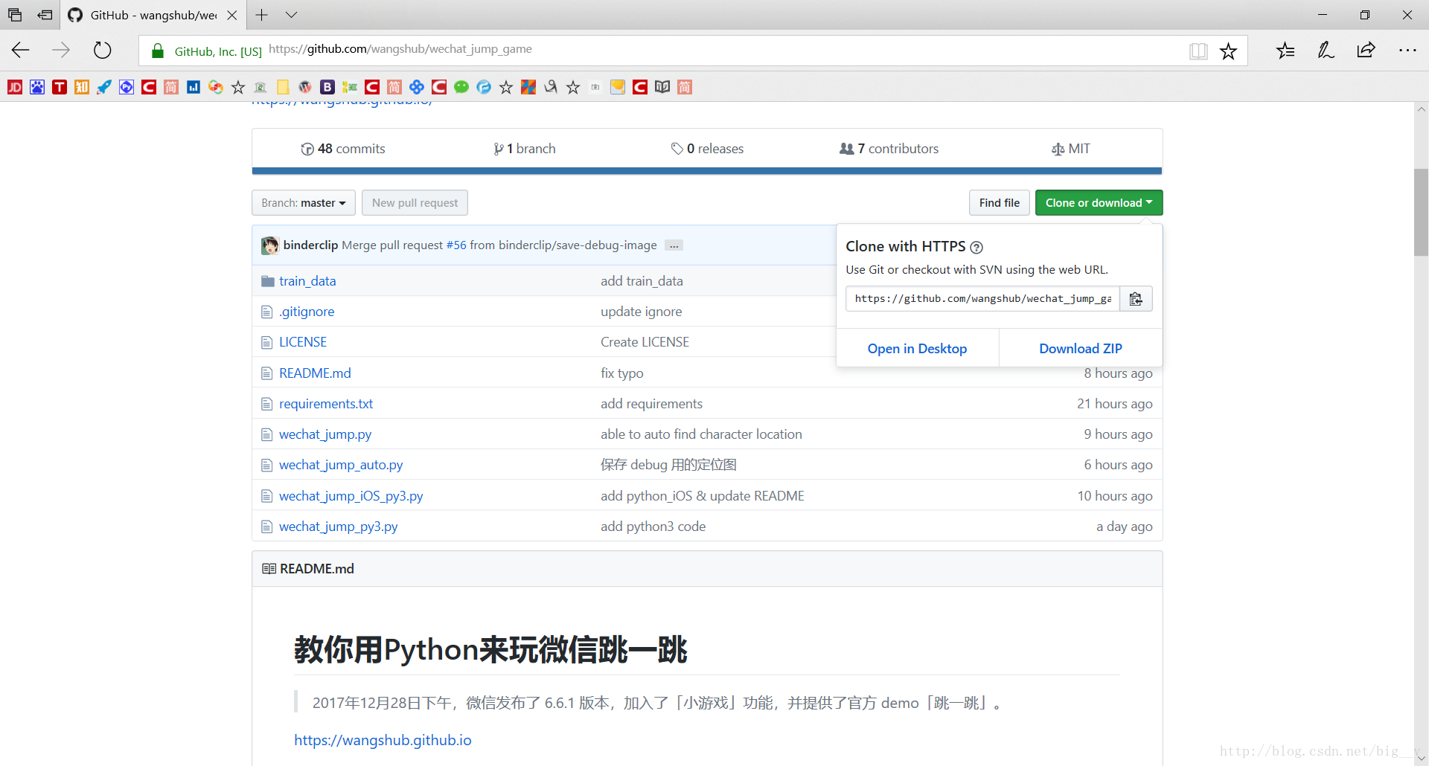Open requirements.txt file

326,404
